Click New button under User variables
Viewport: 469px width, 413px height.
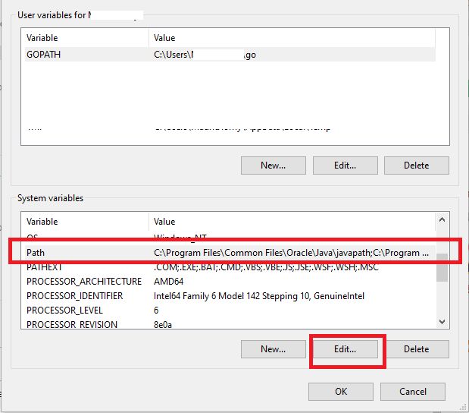click(273, 166)
